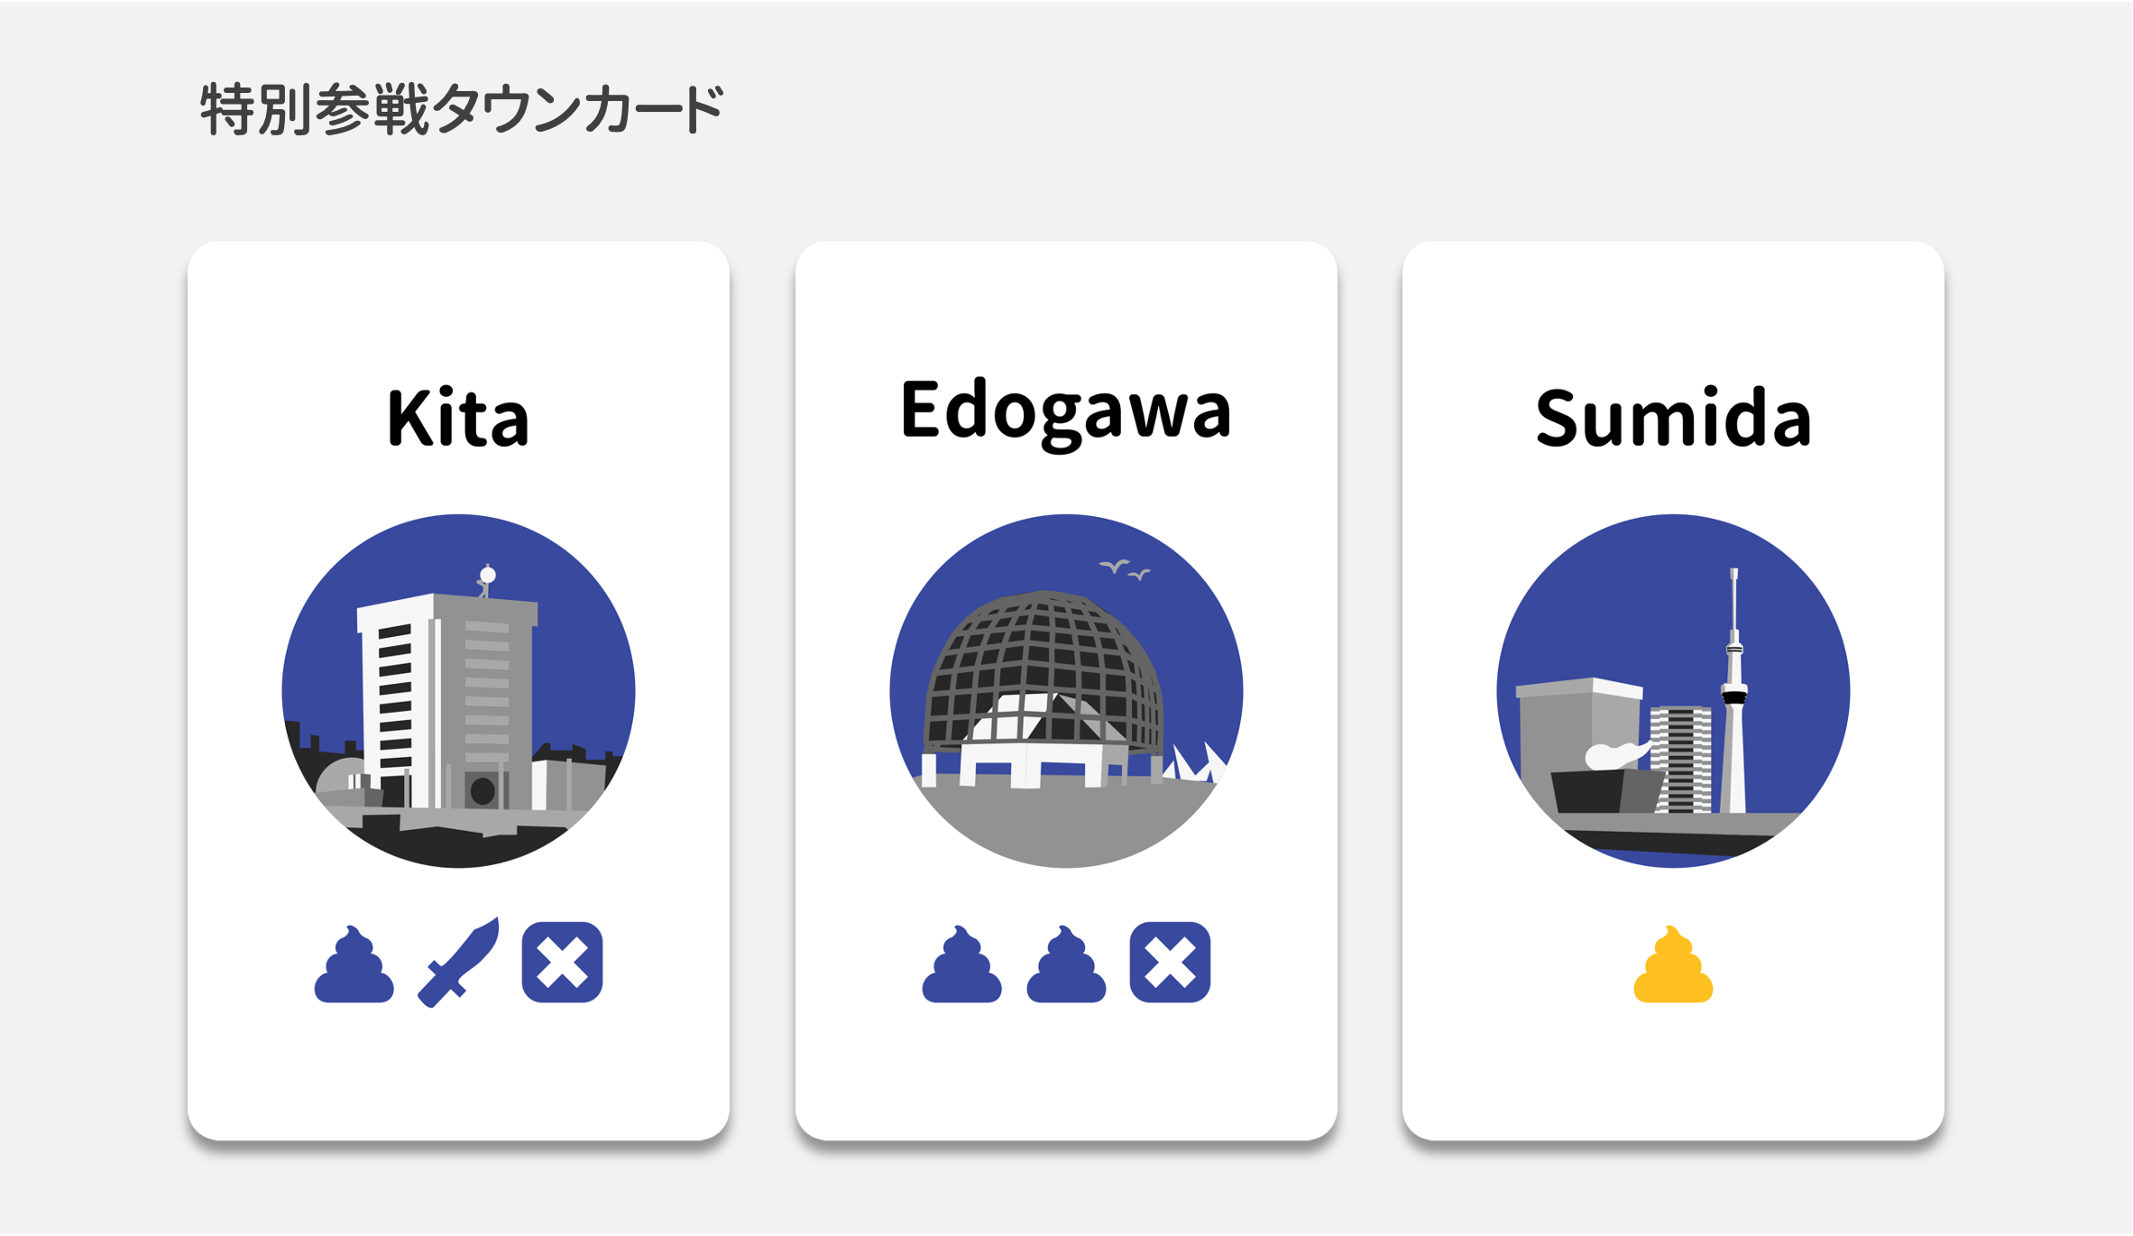This screenshot has height=1236, width=2133.
Task: Select the white flame sculpture in Sumida illustration
Action: (1616, 755)
